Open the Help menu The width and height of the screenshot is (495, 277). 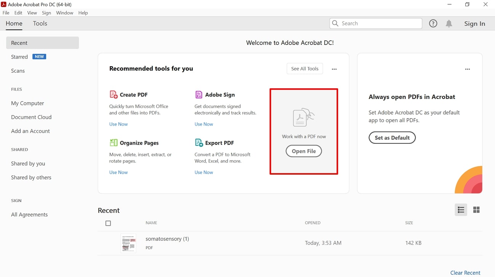click(x=83, y=13)
